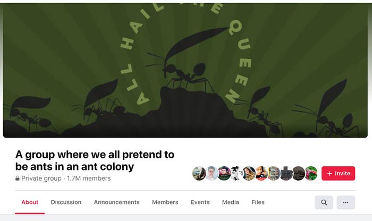Image resolution: width=372 pixels, height=221 pixels.
Task: Open the black-and-white cartoon member avatar
Action: point(236,173)
